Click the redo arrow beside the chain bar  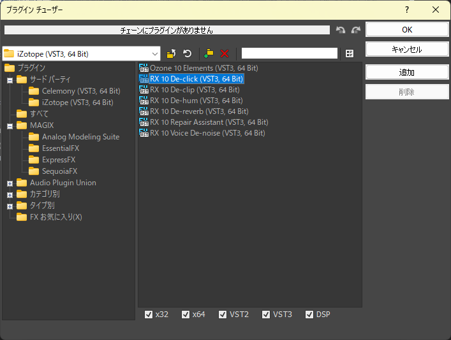tap(356, 30)
